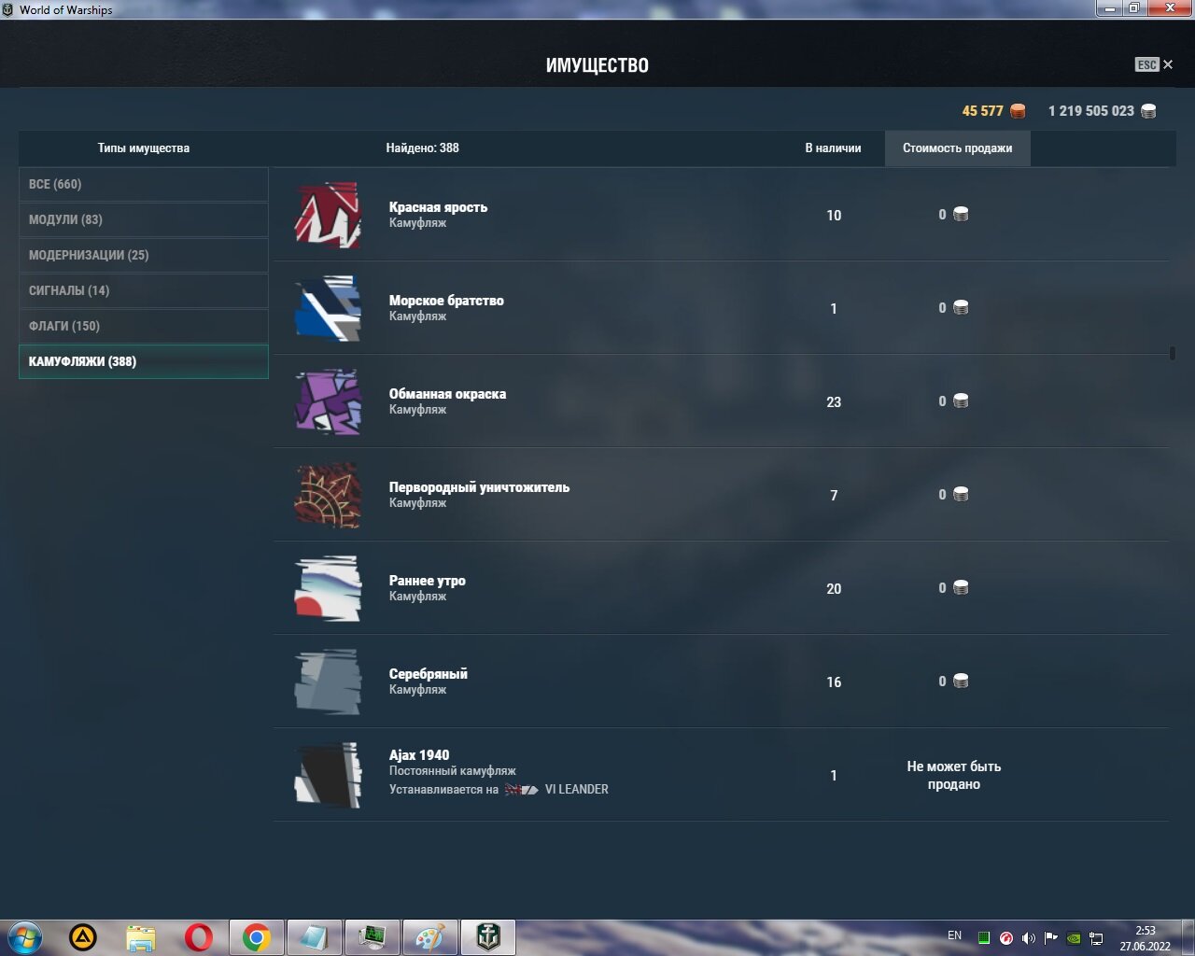Select the КАМУФЛЯЖИ (388) category

click(x=144, y=361)
